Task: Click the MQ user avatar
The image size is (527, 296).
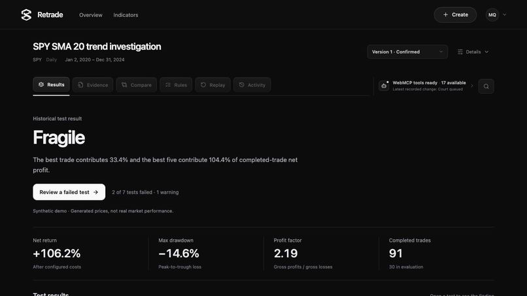Action: point(492,15)
